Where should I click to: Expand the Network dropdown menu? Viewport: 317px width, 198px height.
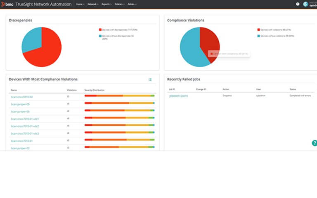click(93, 4)
